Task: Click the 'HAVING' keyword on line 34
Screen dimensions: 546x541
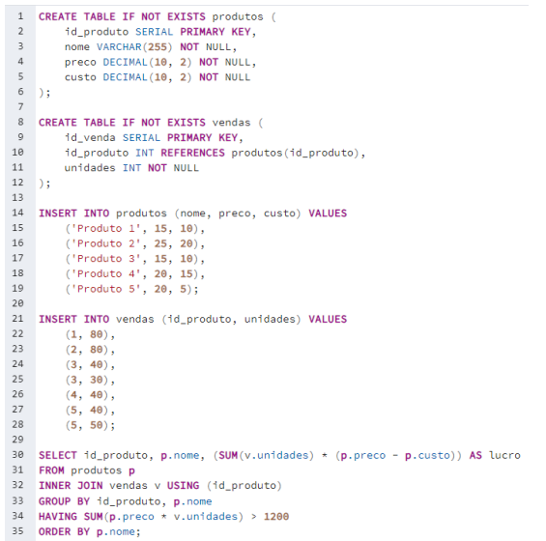Action: point(58,516)
